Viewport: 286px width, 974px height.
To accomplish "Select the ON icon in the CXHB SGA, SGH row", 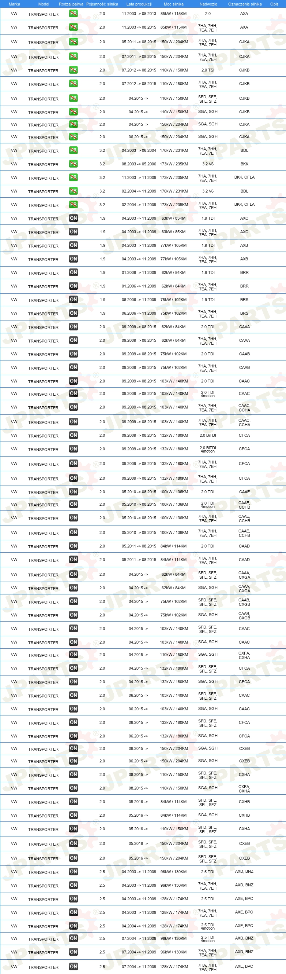I will 73,816.
